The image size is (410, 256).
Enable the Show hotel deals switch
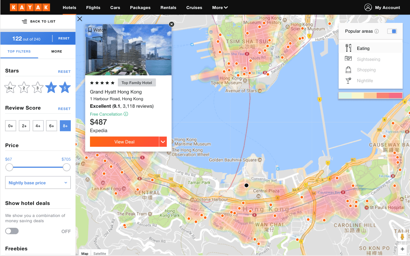(12, 231)
